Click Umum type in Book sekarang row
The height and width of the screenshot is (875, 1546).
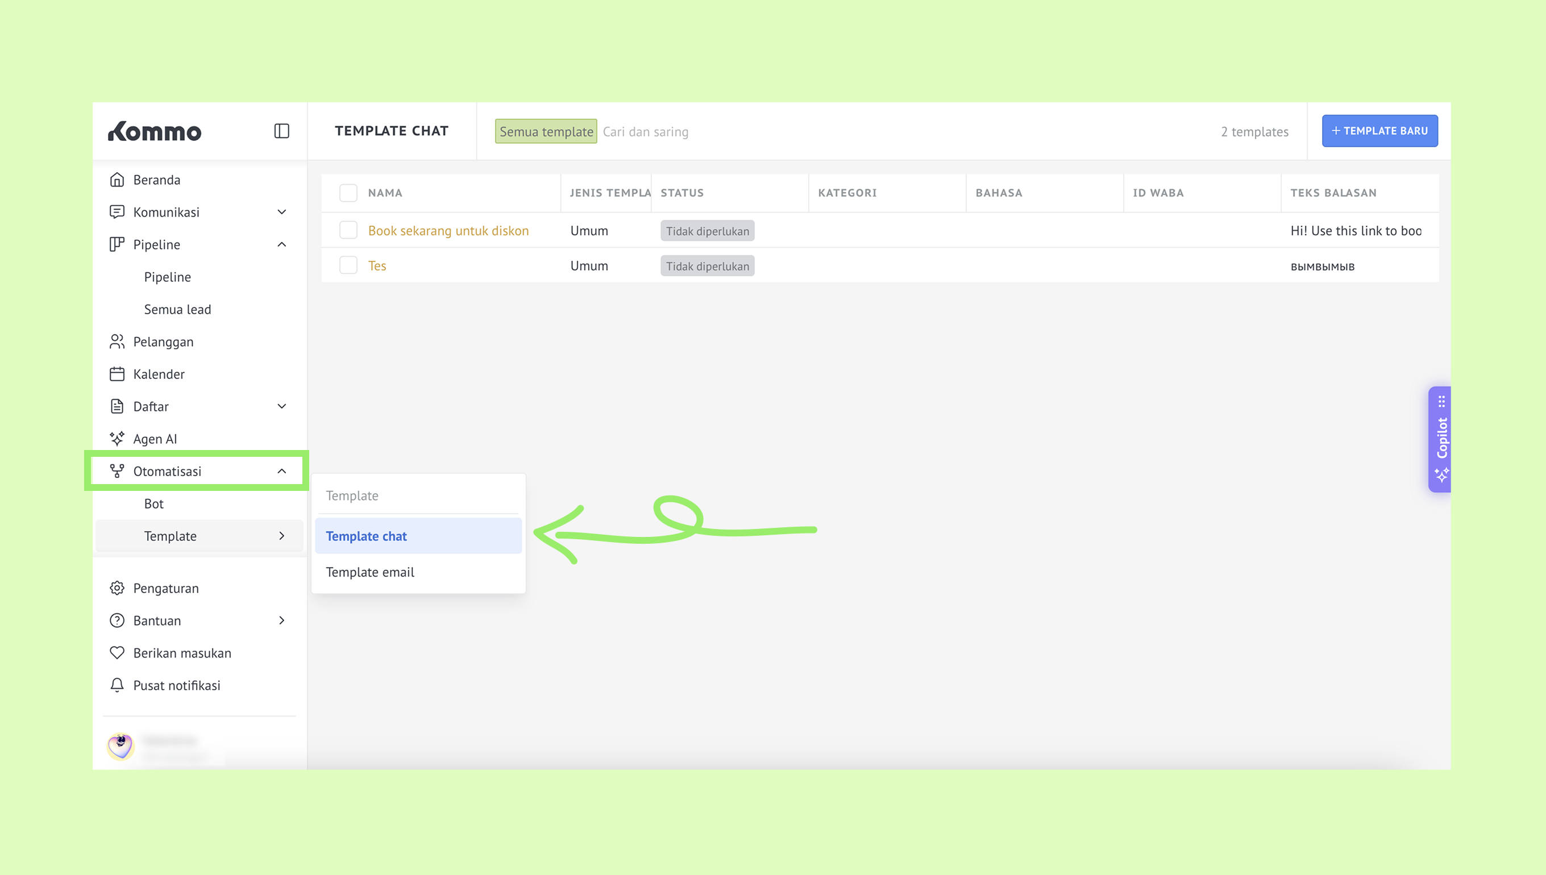coord(589,231)
